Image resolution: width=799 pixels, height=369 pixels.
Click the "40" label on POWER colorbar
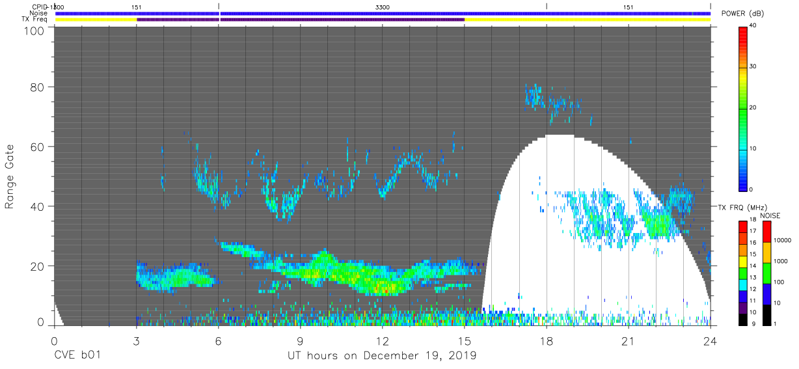click(x=753, y=26)
